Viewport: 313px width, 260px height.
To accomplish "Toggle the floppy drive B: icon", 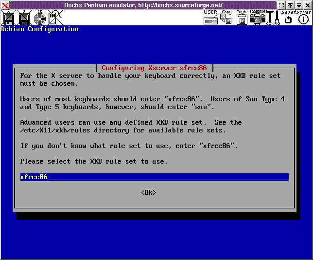I will point(23,18).
